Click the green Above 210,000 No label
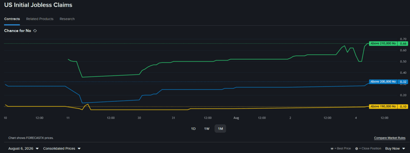Image resolution: width=410 pixels, height=153 pixels. tap(383, 43)
